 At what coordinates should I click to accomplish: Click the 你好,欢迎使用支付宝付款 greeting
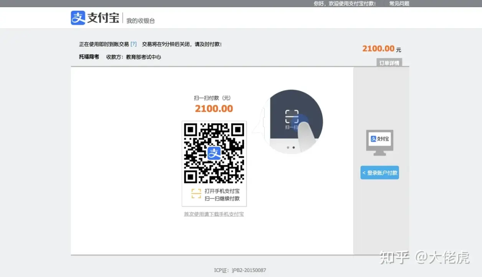tap(345, 3)
